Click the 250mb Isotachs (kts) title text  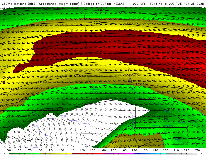(x=18, y=4)
